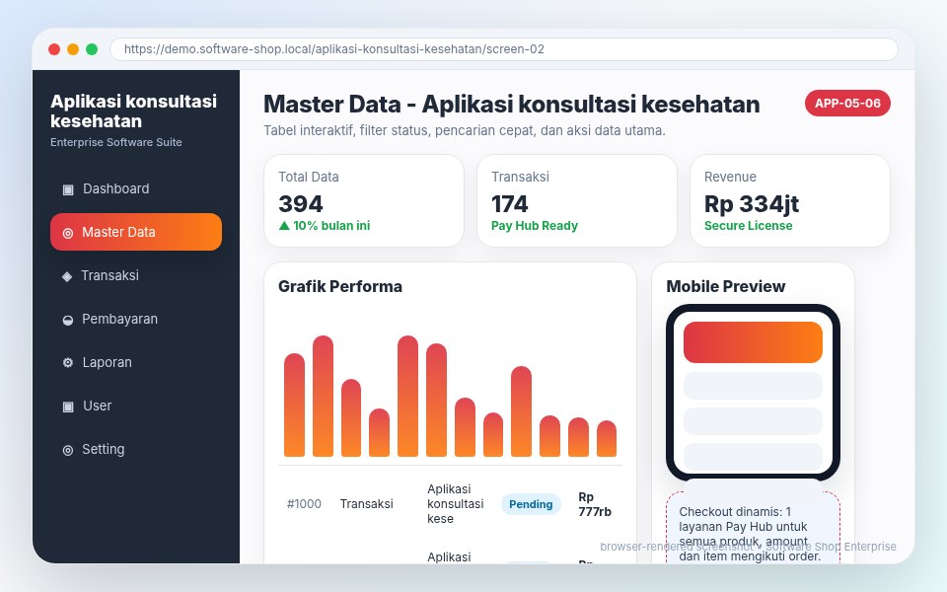The width and height of the screenshot is (947, 592).
Task: Click the orange gradient bar in Mobile Preview
Action: tap(753, 342)
